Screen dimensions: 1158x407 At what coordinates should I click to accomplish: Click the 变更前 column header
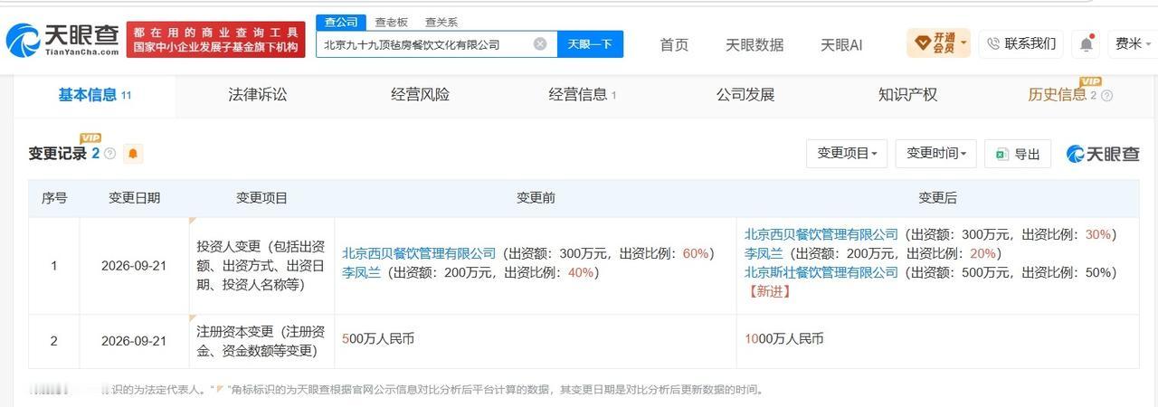click(536, 198)
